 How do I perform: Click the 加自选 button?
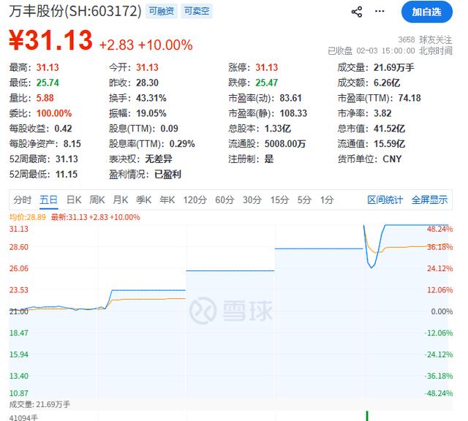(x=427, y=12)
